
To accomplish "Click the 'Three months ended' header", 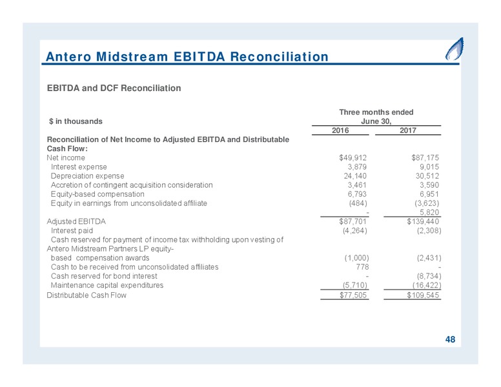I will tap(376, 112).
